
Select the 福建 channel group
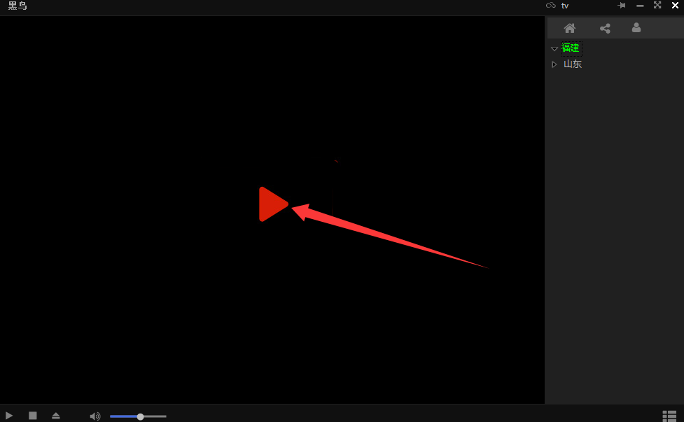571,48
